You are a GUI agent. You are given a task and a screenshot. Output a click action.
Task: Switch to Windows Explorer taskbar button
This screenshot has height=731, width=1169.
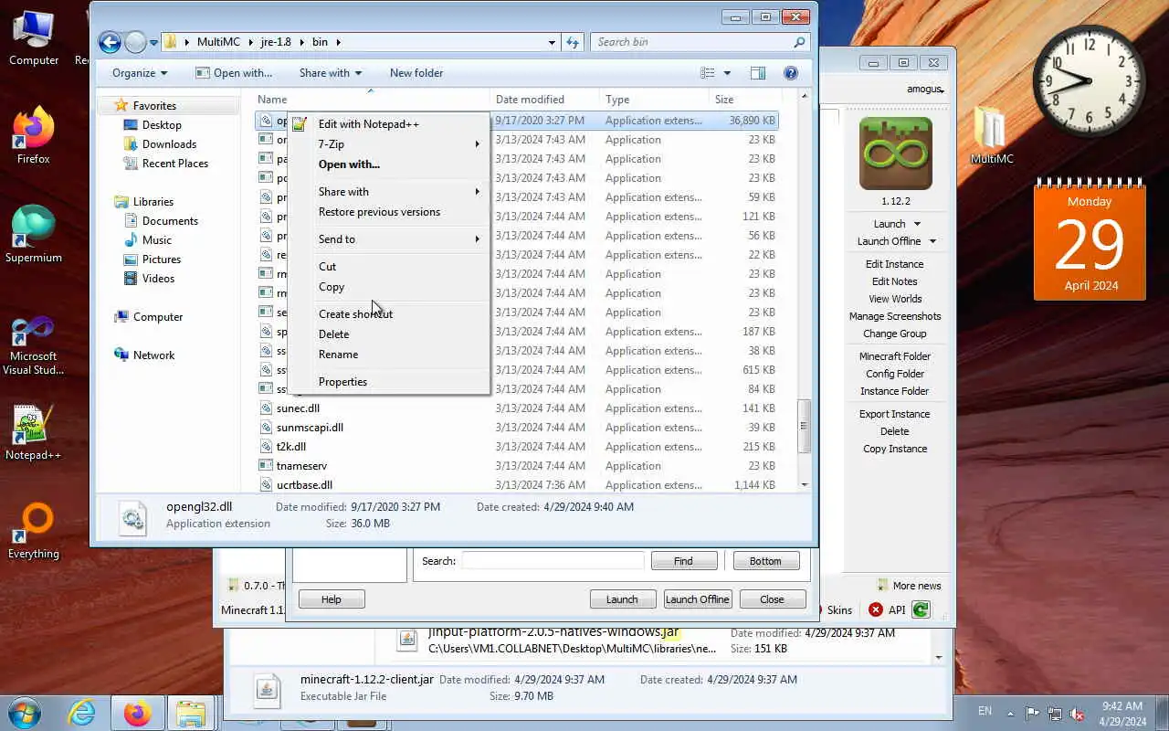(191, 713)
